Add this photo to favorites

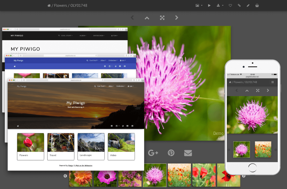pyautogui.click(x=230, y=5)
